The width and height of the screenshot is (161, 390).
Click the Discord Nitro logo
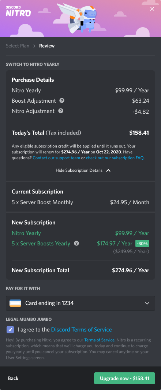click(18, 11)
